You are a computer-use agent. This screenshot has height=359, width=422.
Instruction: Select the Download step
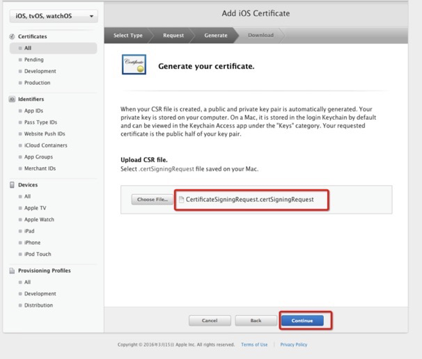[260, 35]
